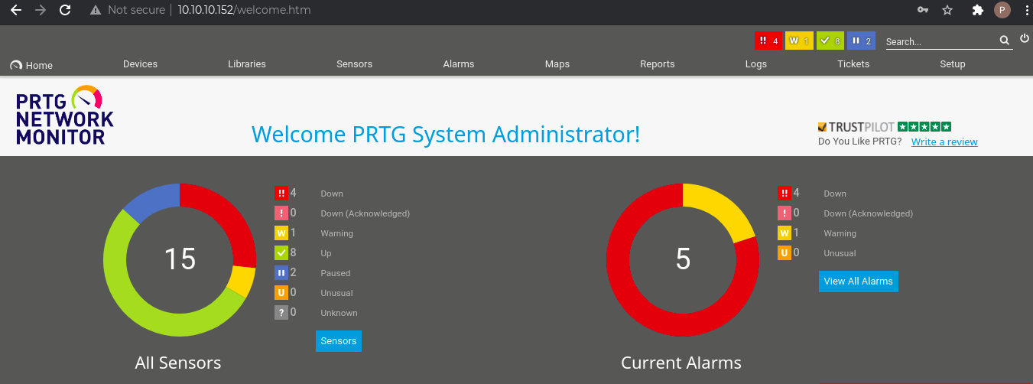Open the Write a review link
Image resolution: width=1033 pixels, height=384 pixels.
point(944,142)
